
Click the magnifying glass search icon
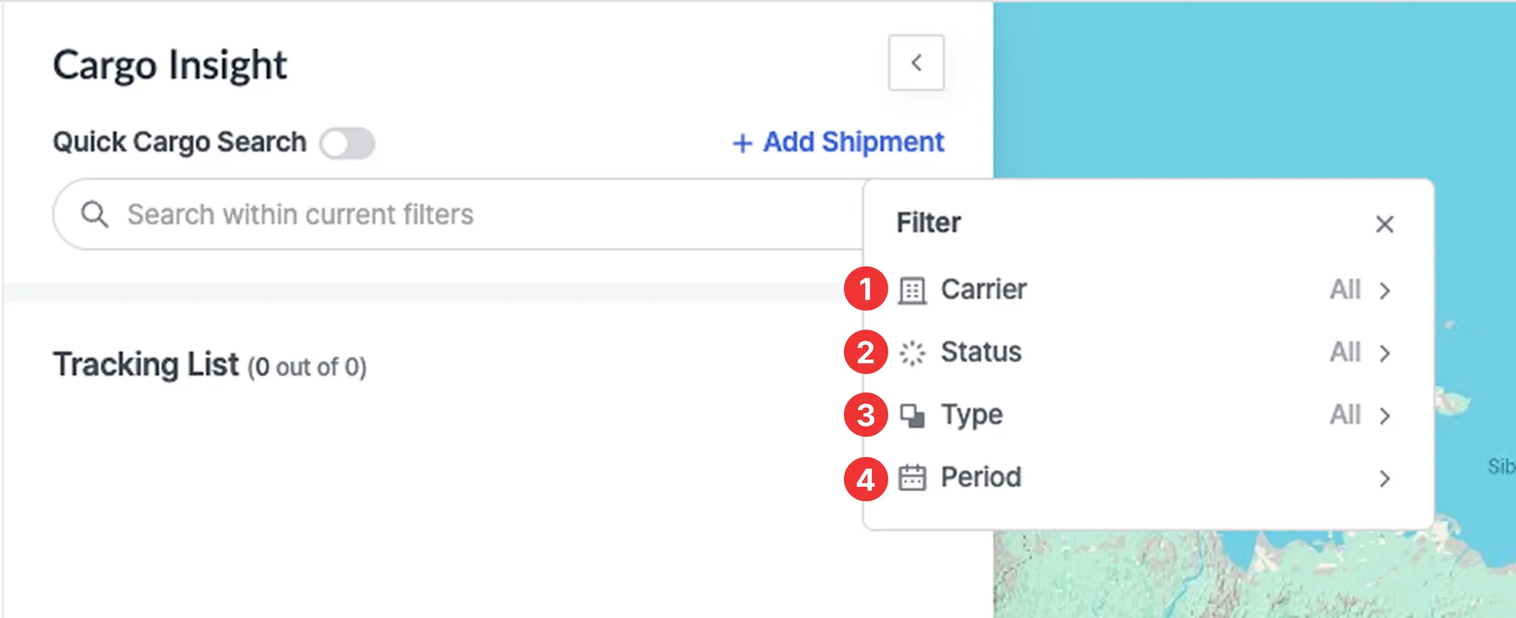point(95,215)
